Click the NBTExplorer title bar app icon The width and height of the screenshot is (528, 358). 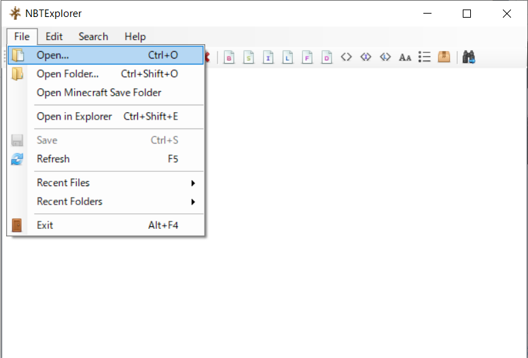[15, 14]
